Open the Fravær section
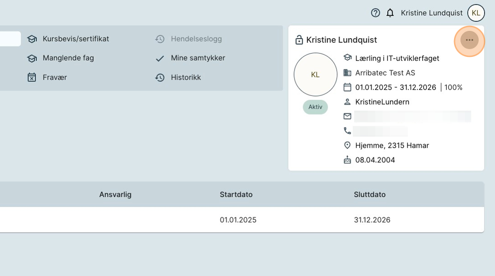The height and width of the screenshot is (276, 495). point(55,77)
